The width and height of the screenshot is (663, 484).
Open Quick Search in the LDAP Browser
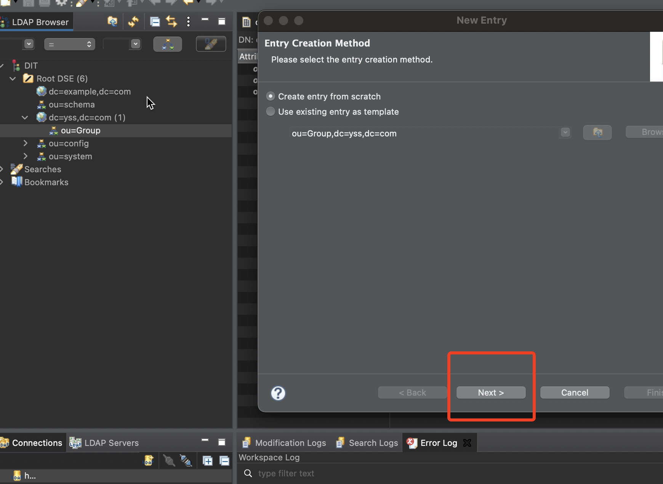pyautogui.click(x=211, y=43)
